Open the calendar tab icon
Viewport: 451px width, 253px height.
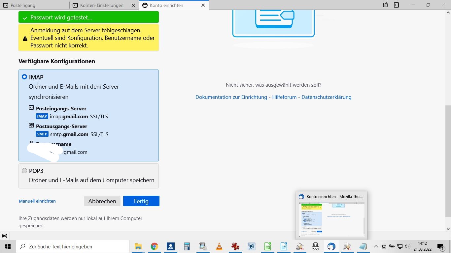click(x=385, y=5)
